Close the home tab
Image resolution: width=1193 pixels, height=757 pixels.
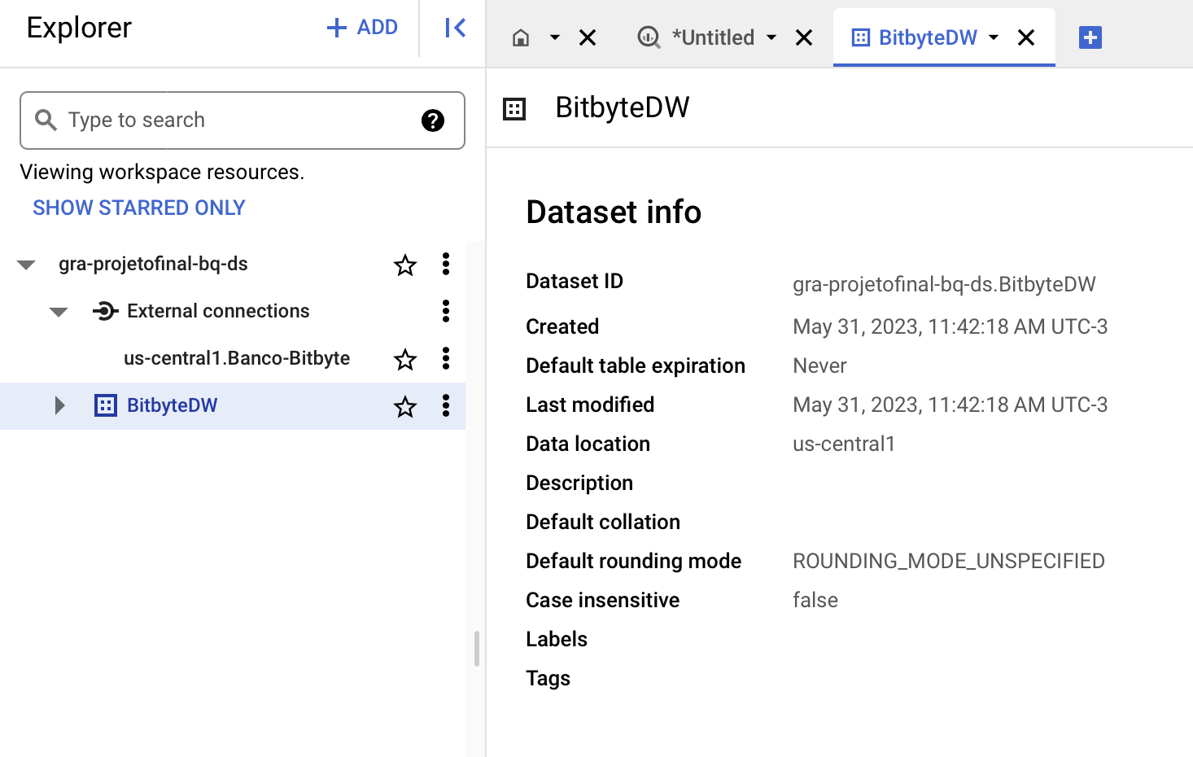tap(588, 37)
